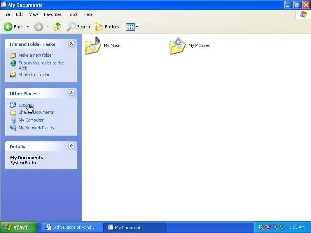This screenshot has height=233, width=311.
Task: Click the Desktop icon in Other Places
Action: [x=13, y=104]
